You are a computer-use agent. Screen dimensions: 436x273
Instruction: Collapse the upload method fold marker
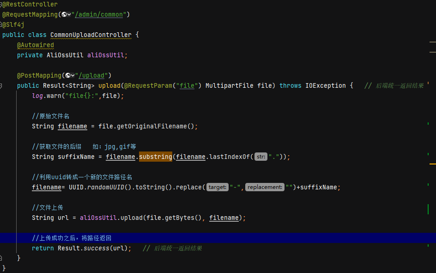pyautogui.click(x=1, y=86)
